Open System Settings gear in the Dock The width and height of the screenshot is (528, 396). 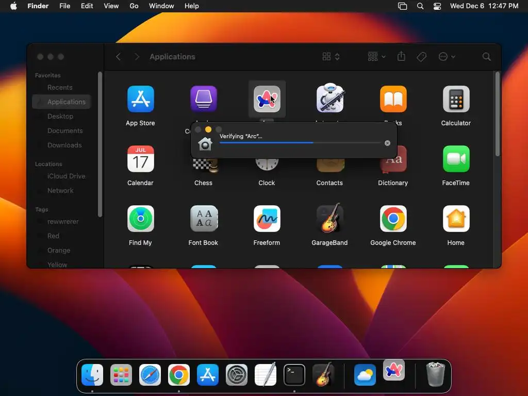(236, 374)
